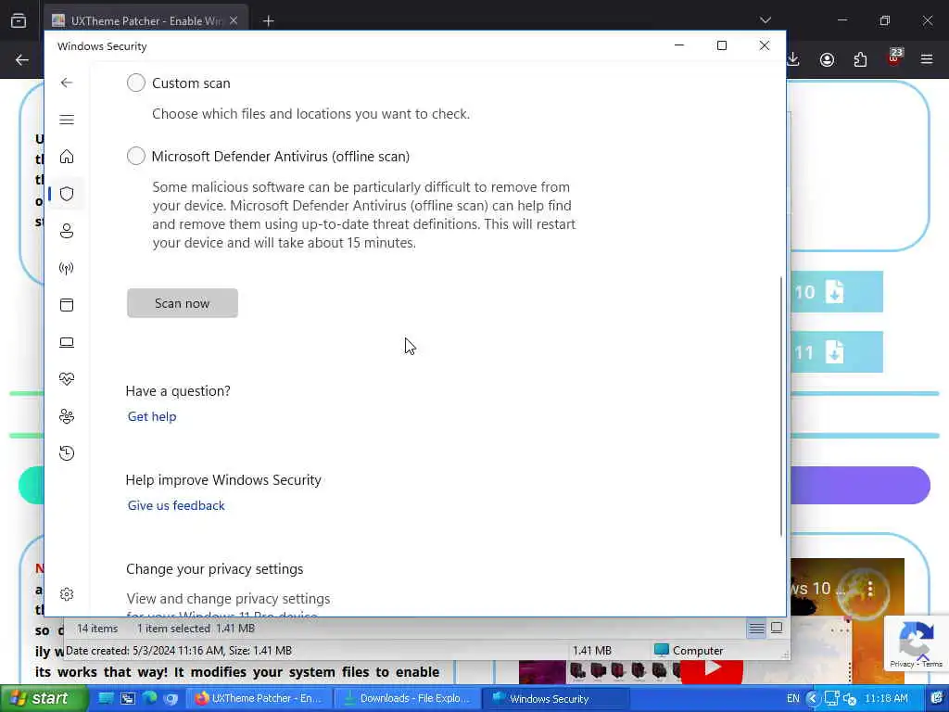Open a new Firefox tab

268,21
